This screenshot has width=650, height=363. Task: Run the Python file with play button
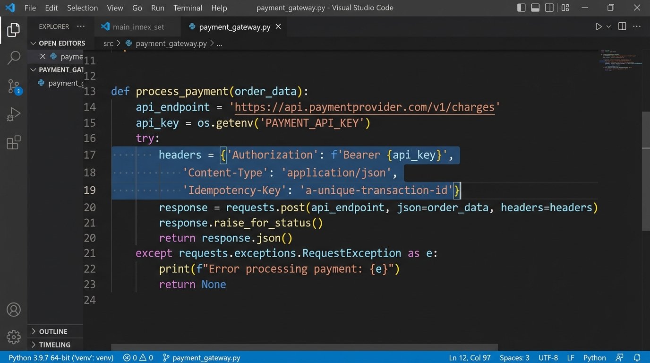[x=599, y=26]
